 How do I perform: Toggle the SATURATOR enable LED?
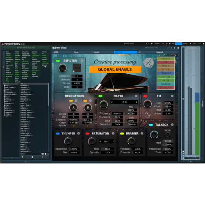(x=87, y=134)
